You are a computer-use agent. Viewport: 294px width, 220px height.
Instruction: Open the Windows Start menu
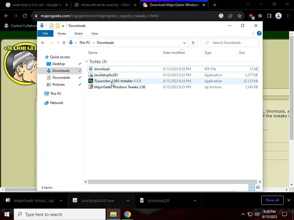(7, 214)
